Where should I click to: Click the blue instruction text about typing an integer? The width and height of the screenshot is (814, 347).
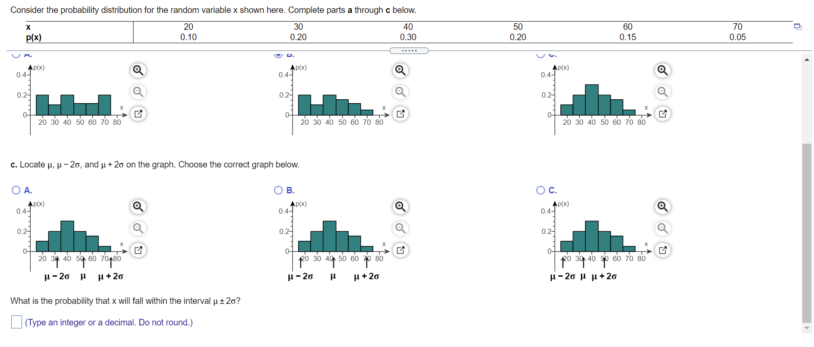coord(108,322)
